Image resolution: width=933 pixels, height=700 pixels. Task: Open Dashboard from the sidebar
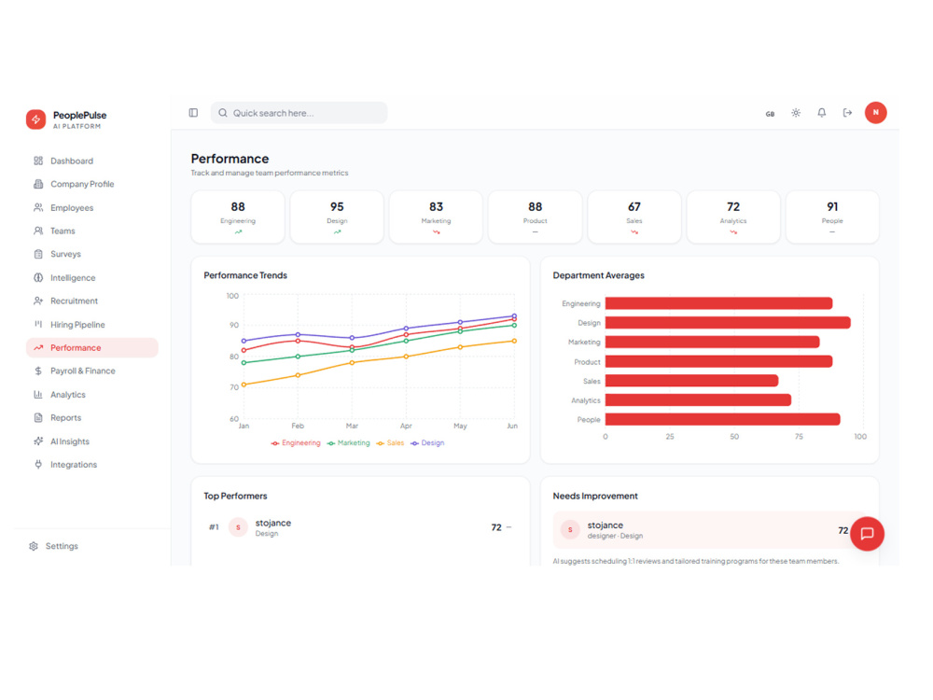click(92, 161)
